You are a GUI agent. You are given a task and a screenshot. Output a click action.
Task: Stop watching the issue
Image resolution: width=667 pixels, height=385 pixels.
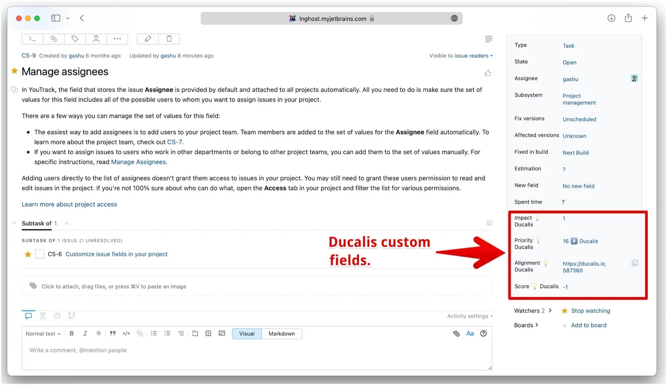(590, 310)
